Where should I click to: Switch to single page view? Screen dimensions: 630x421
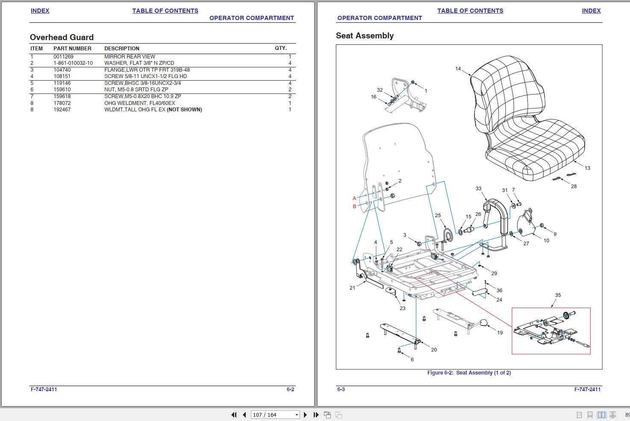[579, 415]
